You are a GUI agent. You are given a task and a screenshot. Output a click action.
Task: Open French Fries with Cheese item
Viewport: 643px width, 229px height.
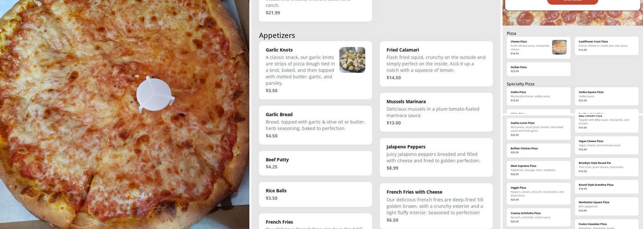click(x=436, y=206)
